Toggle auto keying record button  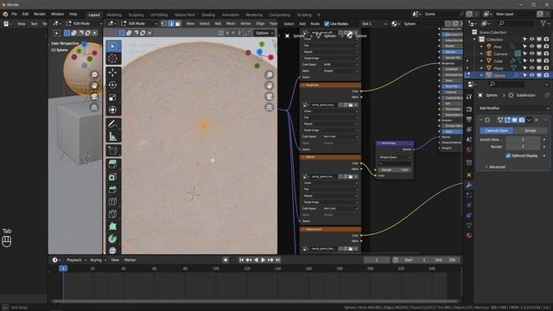(x=226, y=260)
